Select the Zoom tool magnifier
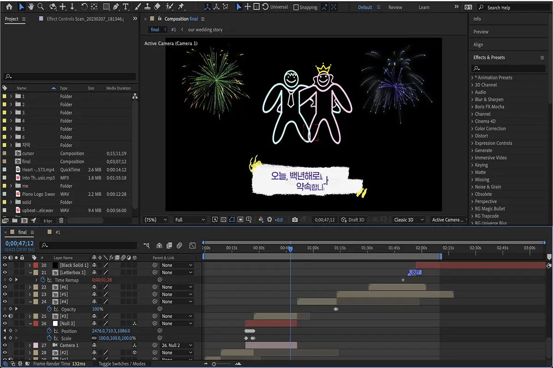 tap(41, 7)
